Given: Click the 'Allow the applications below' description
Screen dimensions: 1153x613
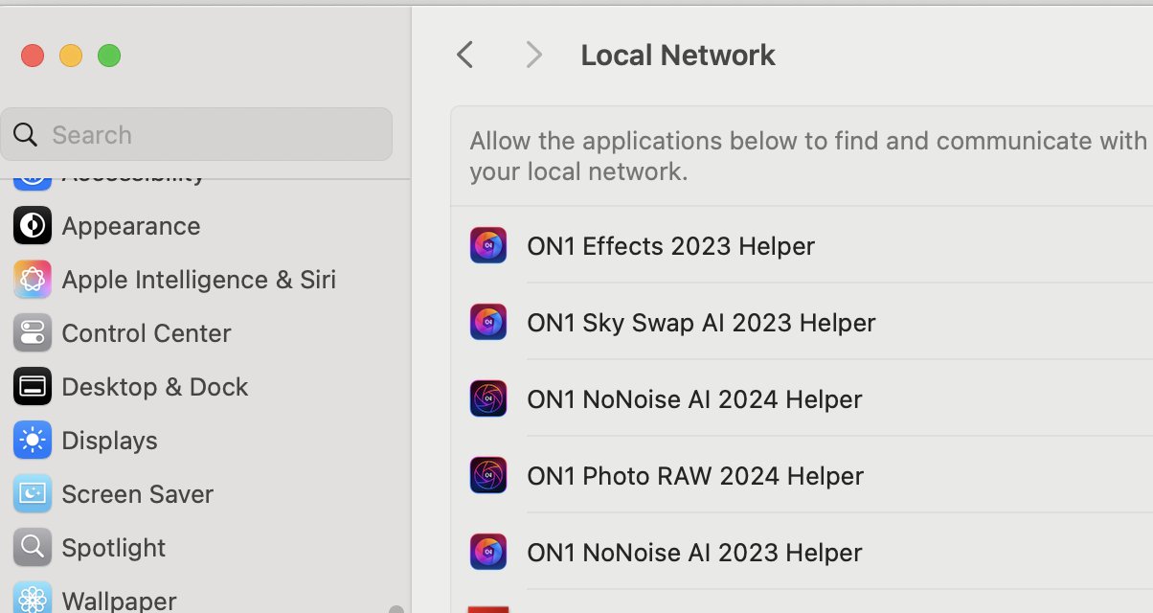Looking at the screenshot, I should [x=808, y=156].
